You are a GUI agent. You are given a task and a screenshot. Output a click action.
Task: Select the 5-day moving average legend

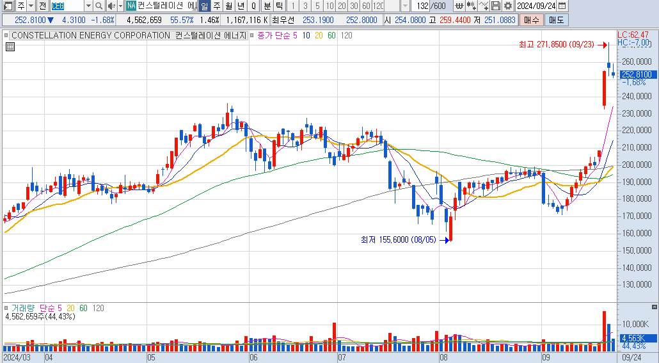[295, 36]
